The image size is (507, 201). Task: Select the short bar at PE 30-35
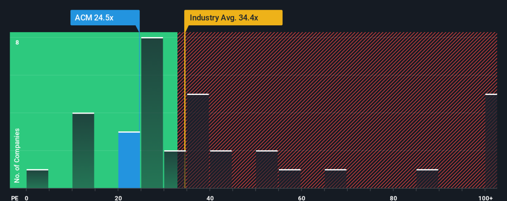pos(175,169)
